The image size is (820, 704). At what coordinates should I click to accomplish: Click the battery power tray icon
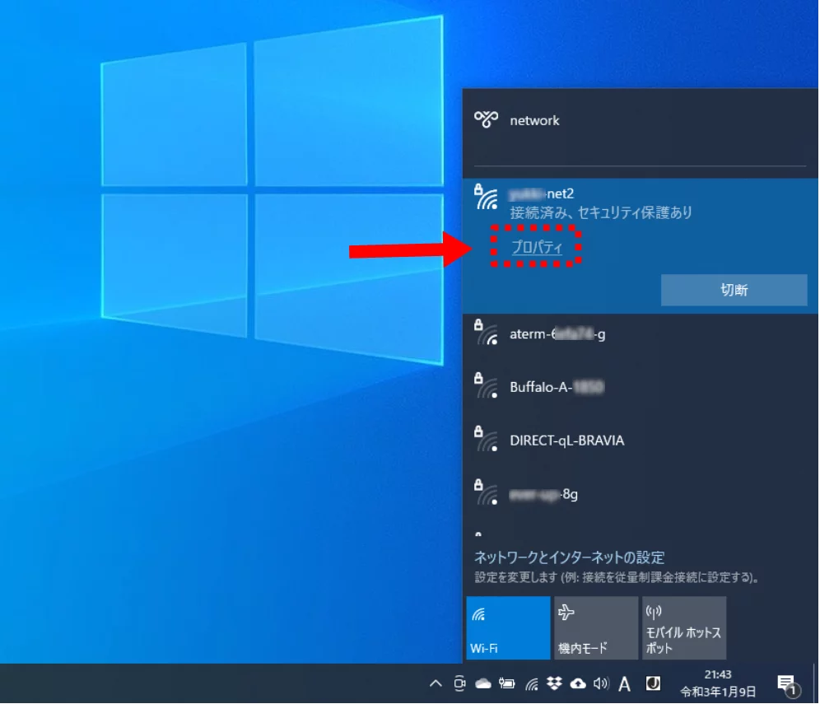[507, 683]
